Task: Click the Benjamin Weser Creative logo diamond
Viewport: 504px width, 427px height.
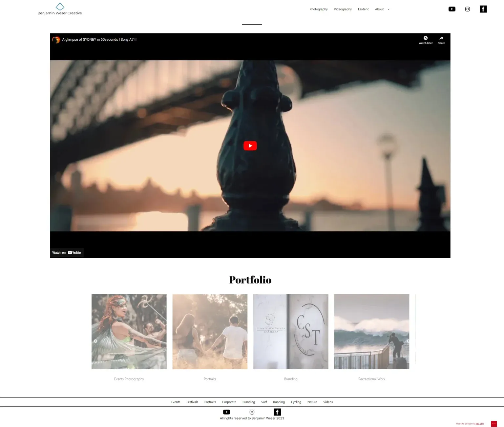Action: click(60, 6)
